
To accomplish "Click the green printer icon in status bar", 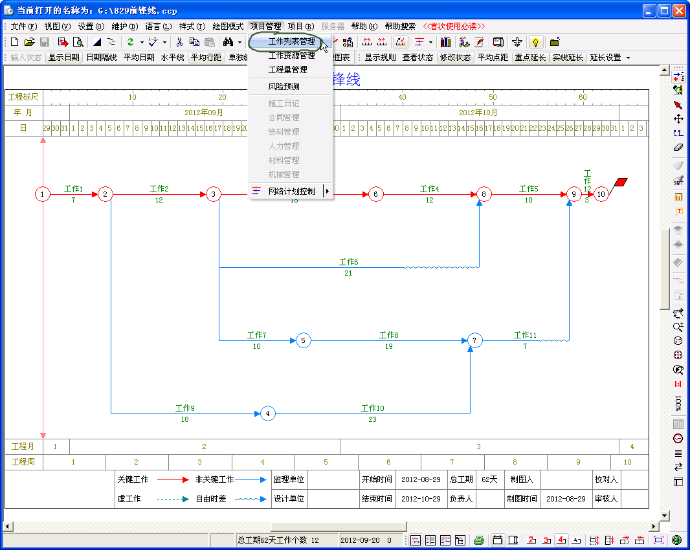I will pyautogui.click(x=479, y=540).
